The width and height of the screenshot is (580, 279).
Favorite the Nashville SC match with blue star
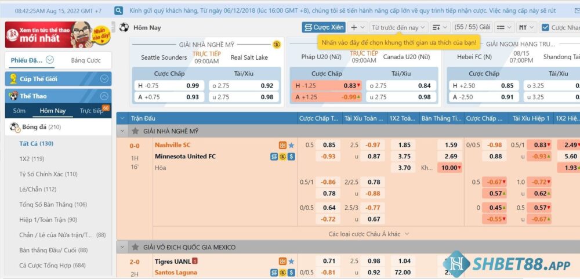point(292,145)
